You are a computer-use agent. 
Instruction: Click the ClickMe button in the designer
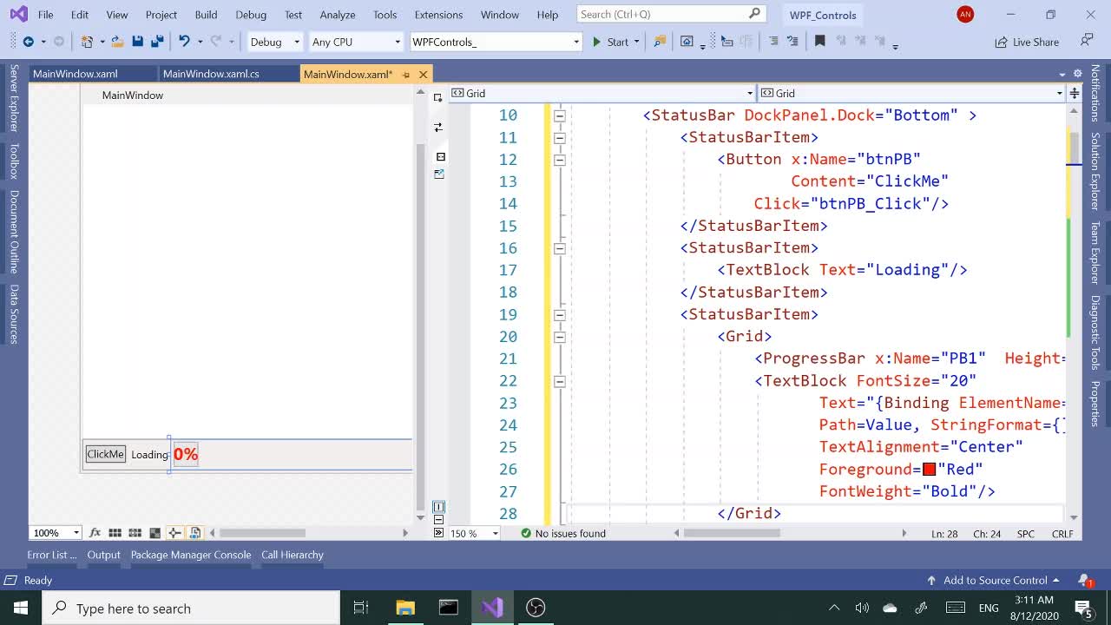tap(106, 454)
